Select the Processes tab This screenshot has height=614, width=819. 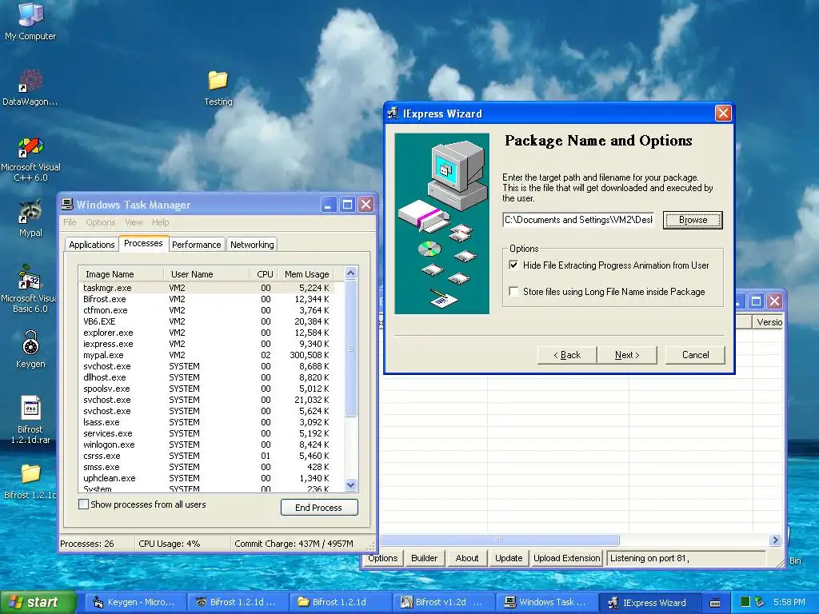[143, 243]
